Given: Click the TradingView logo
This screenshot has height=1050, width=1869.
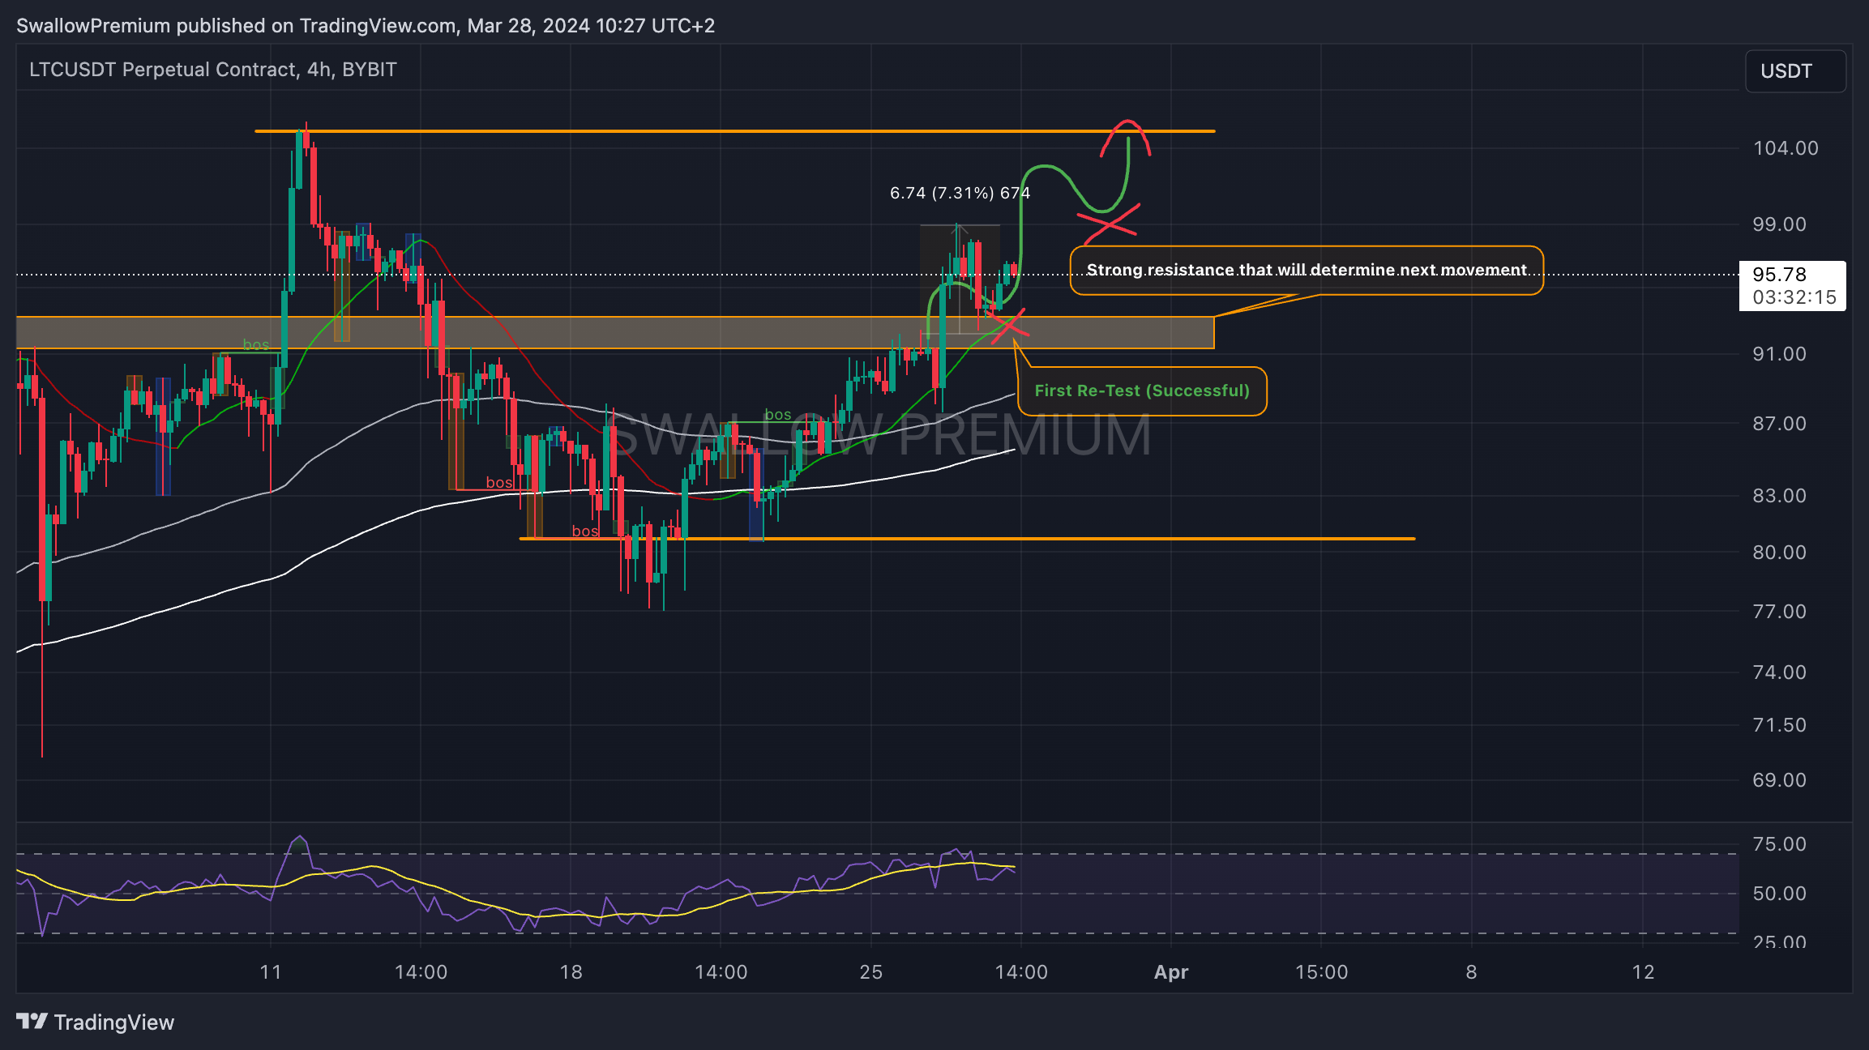Looking at the screenshot, I should 96,1022.
